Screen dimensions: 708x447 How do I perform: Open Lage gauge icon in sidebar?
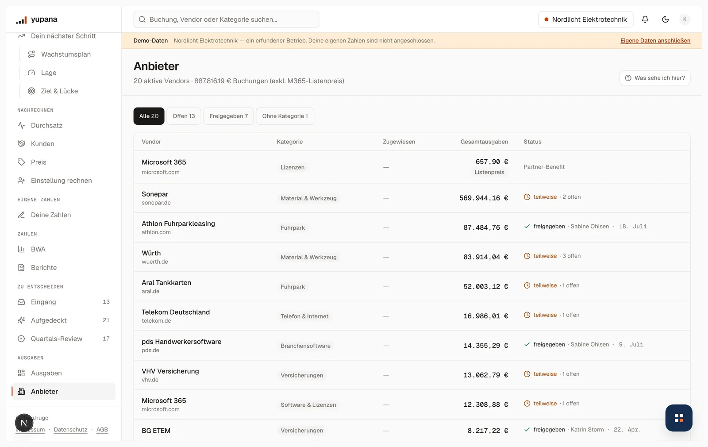(x=31, y=73)
